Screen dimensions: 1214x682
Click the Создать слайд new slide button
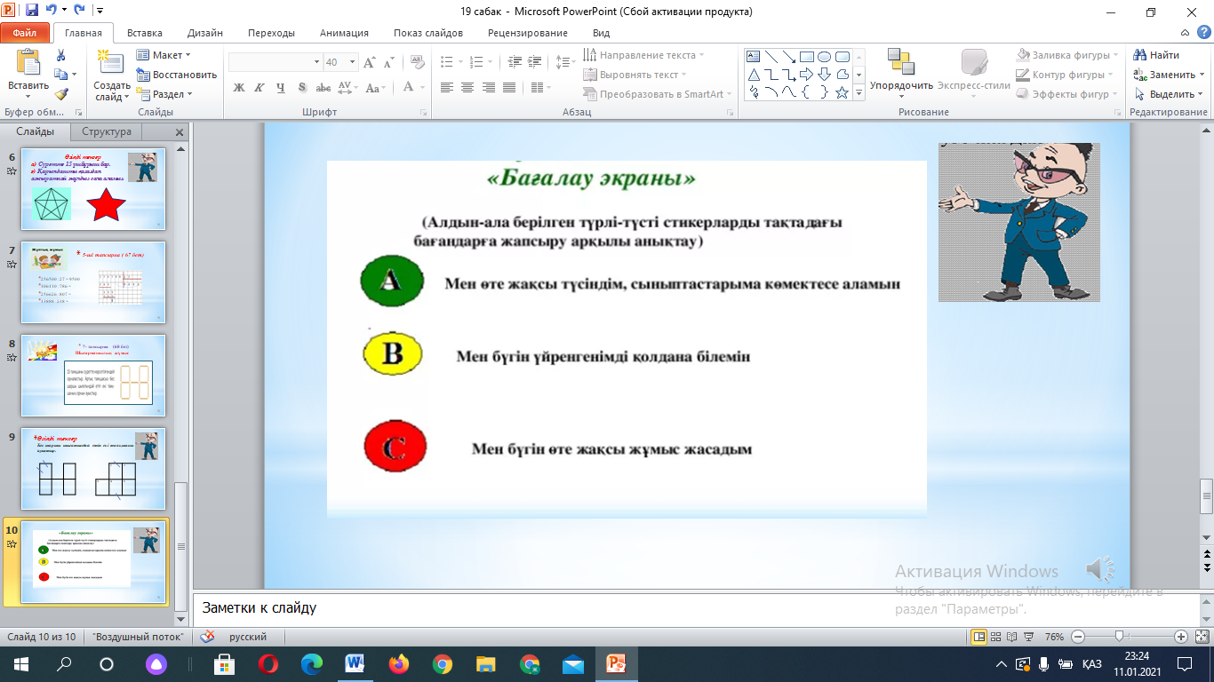tap(112, 74)
